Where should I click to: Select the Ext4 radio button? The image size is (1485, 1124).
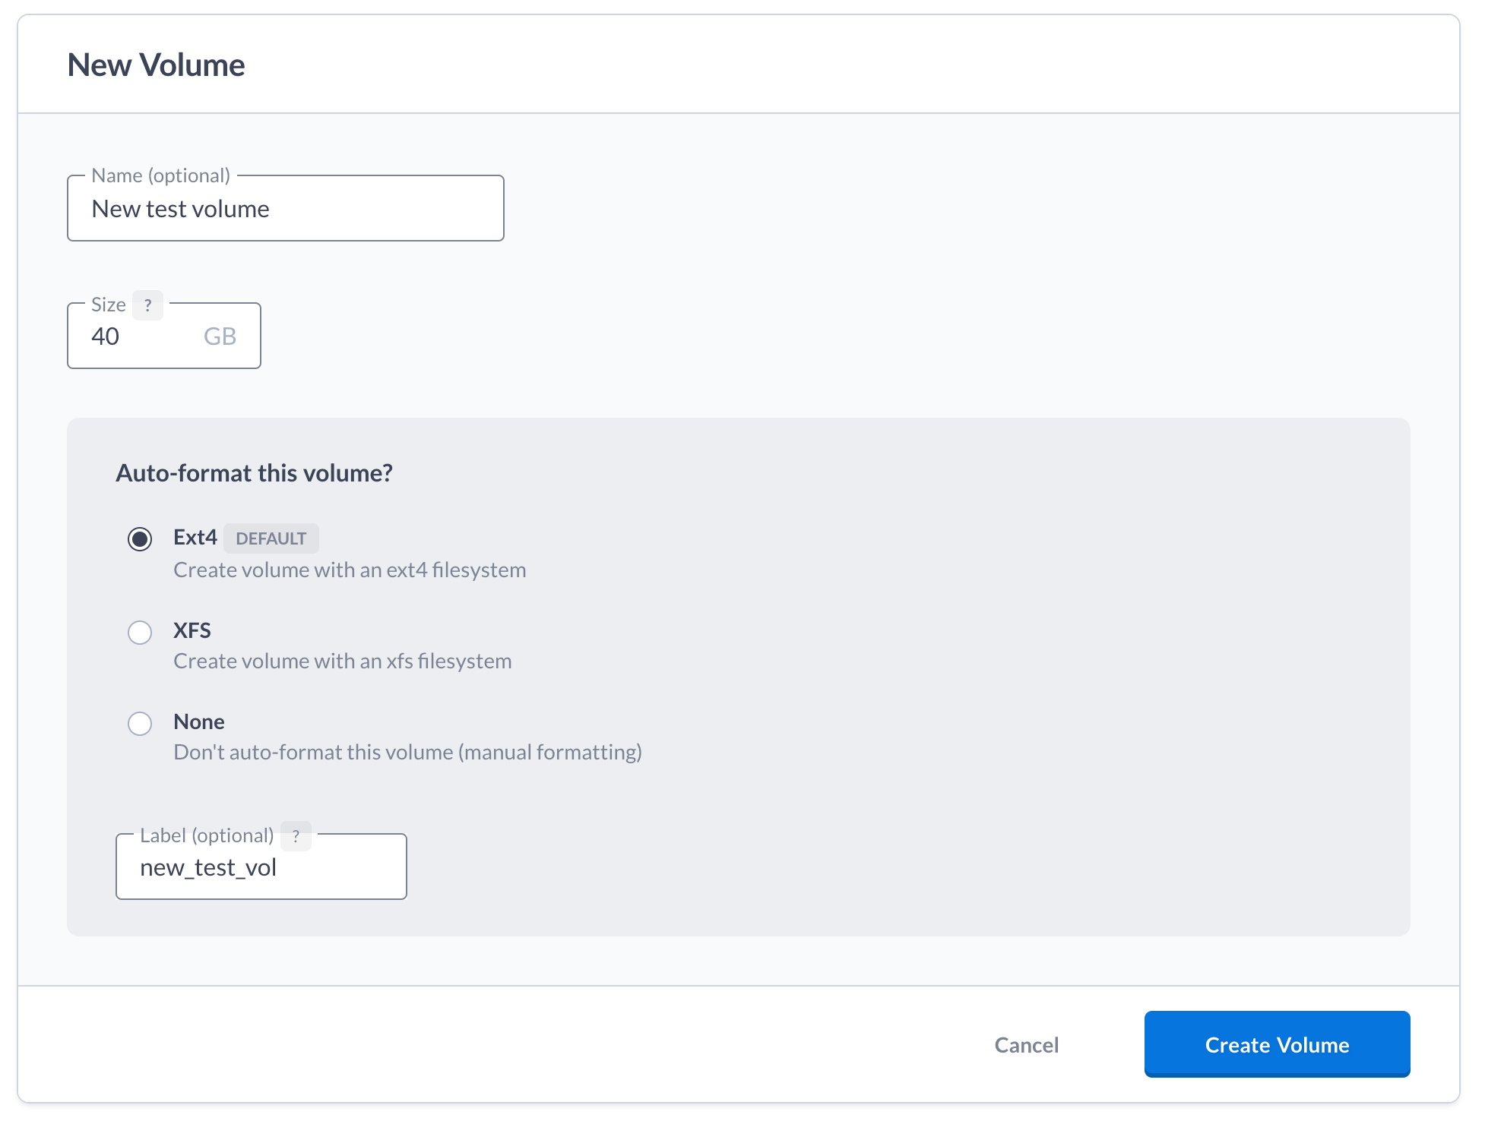pos(140,539)
